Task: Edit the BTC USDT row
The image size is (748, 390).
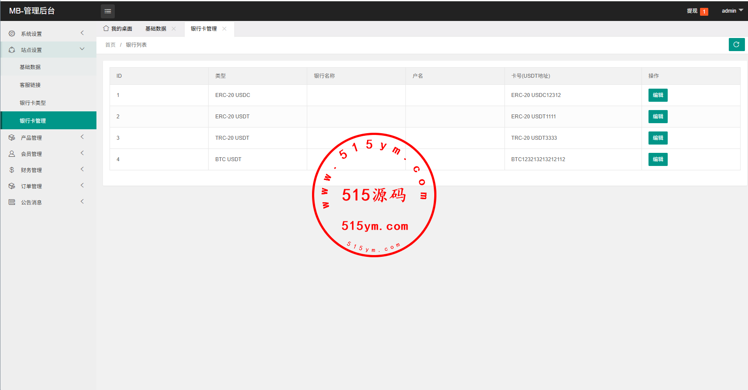Action: click(x=658, y=159)
